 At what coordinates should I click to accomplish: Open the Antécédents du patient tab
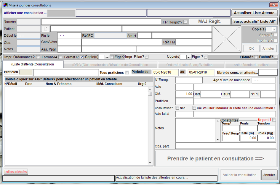pyautogui.click(x=251, y=65)
